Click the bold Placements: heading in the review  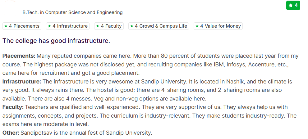click(19, 56)
